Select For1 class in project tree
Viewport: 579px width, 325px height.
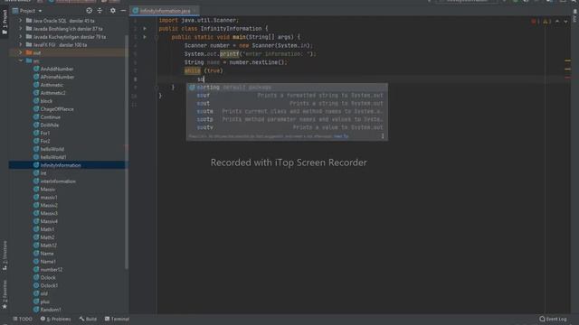pyautogui.click(x=45, y=133)
